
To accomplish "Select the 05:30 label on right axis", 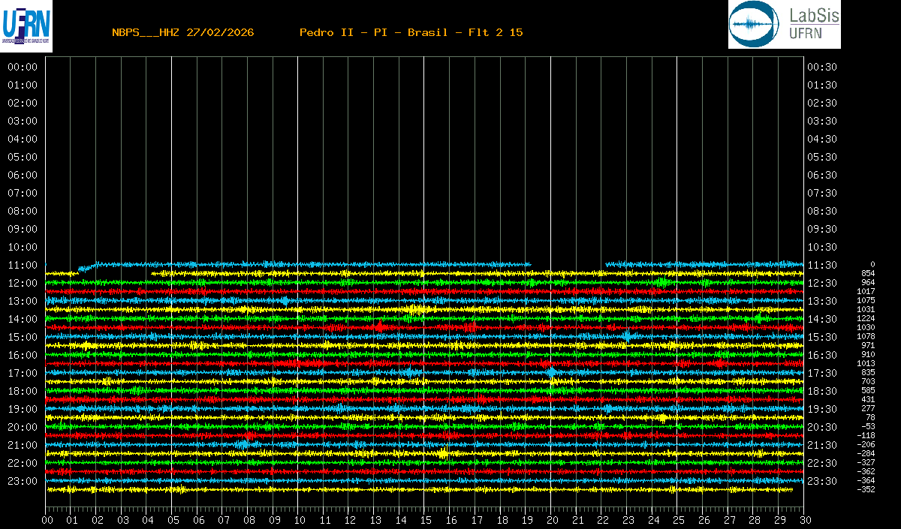I will [x=821, y=157].
